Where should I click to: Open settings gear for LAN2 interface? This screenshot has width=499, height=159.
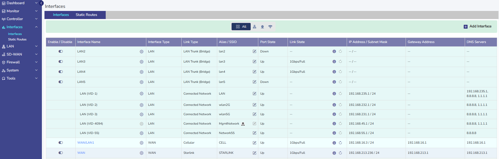coord(142,52)
